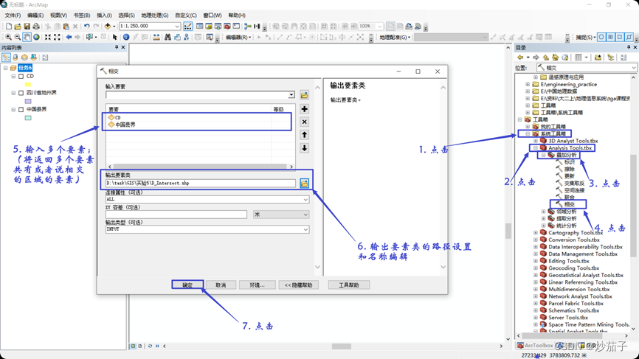Toggle the 中国县界 layer checkbox
The image size is (639, 359).
(x=21, y=110)
